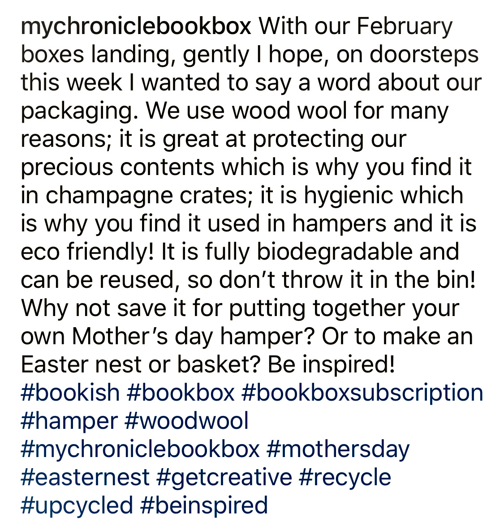Open the #woodwool hashtag
Viewport: 504px width, 530px height.
pos(187,421)
